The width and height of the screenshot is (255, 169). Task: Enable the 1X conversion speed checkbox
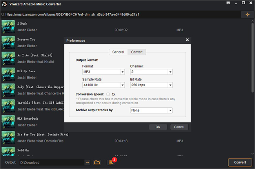click(x=108, y=94)
